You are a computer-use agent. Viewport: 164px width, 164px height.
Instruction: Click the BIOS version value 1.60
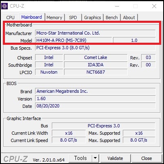point(95,98)
